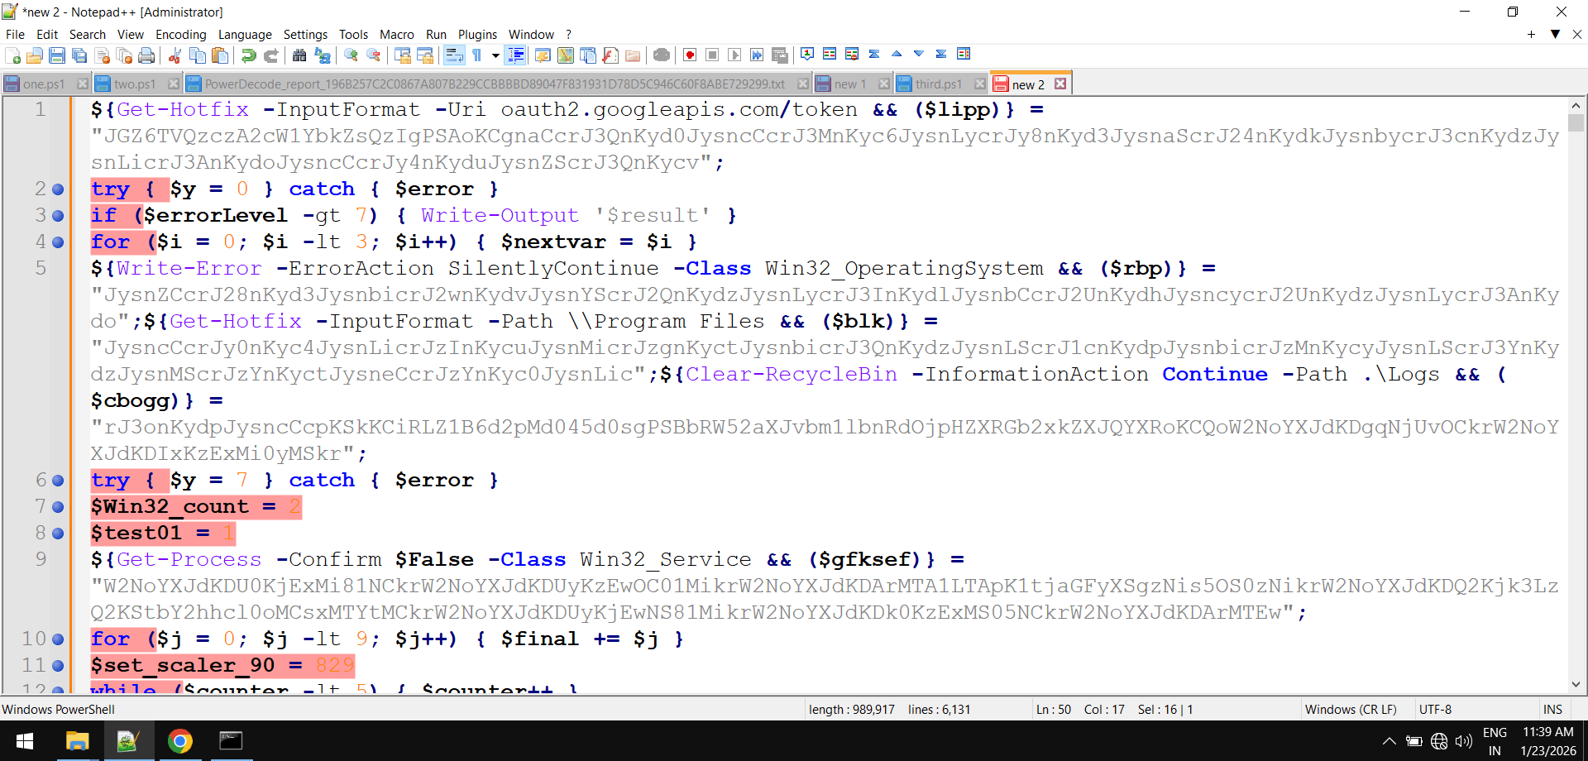Zoom in using the magnifier toolbar icon

(x=349, y=55)
